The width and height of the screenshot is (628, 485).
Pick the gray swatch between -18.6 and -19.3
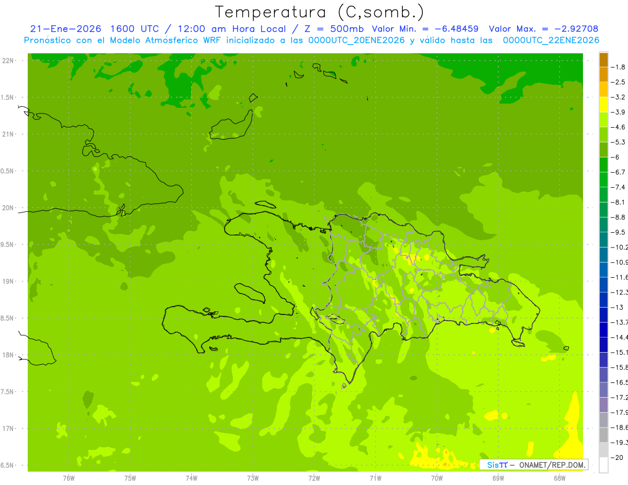603,435
